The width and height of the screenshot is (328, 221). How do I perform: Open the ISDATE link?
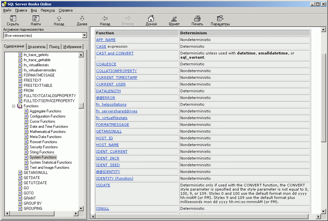coord(103,185)
